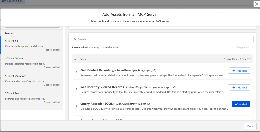Select the SObject Mutations server entry
Image resolution: width=260 pixels, height=132 pixels.
click(32, 80)
